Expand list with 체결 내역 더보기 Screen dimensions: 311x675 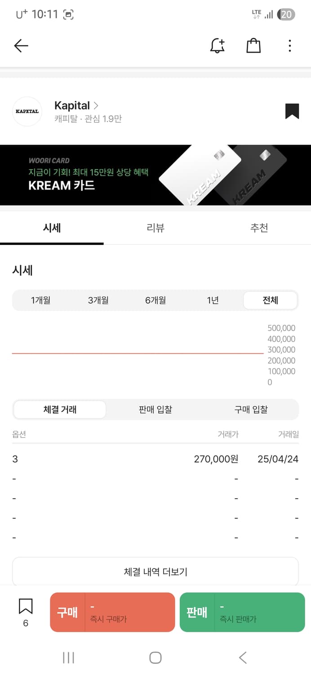pos(155,572)
